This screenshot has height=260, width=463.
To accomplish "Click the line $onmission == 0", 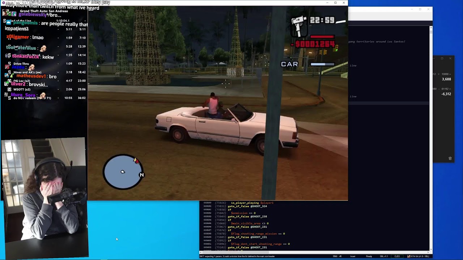I will (243, 213).
